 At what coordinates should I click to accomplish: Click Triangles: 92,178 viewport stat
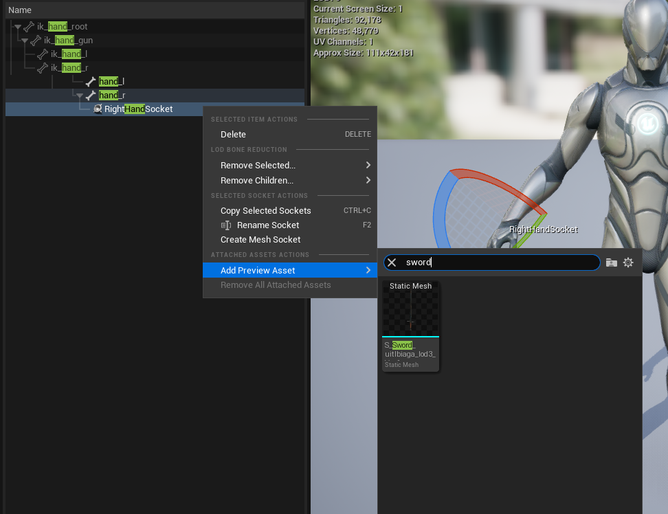(347, 20)
